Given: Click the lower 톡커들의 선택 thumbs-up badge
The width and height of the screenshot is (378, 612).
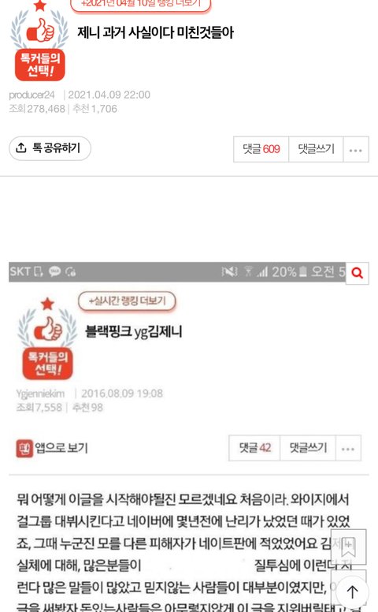Looking at the screenshot, I should [47, 338].
